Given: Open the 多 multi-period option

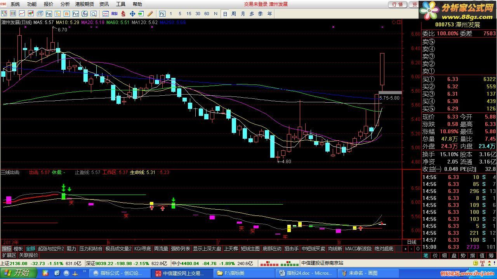Looking at the screenshot, I should click(x=252, y=14).
